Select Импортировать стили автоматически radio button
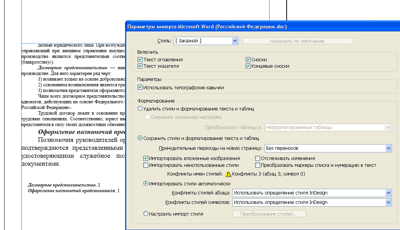 pyautogui.click(x=146, y=183)
